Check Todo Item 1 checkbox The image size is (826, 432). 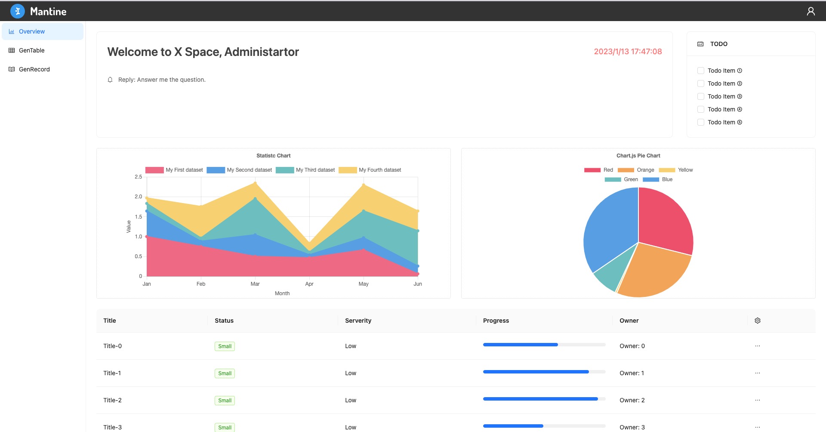point(701,71)
